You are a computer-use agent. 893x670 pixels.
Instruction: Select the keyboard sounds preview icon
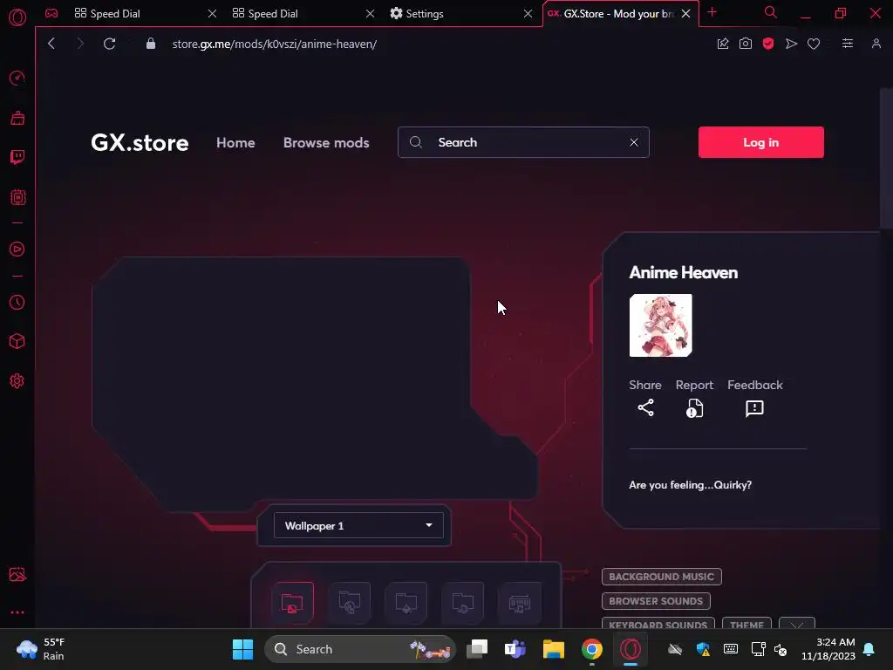pos(520,602)
